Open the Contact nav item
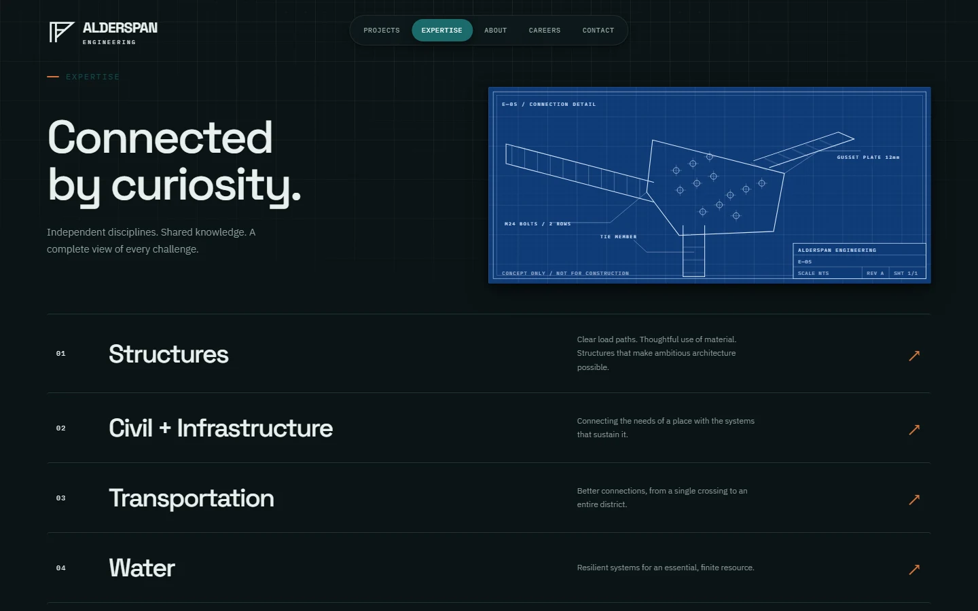 point(598,31)
